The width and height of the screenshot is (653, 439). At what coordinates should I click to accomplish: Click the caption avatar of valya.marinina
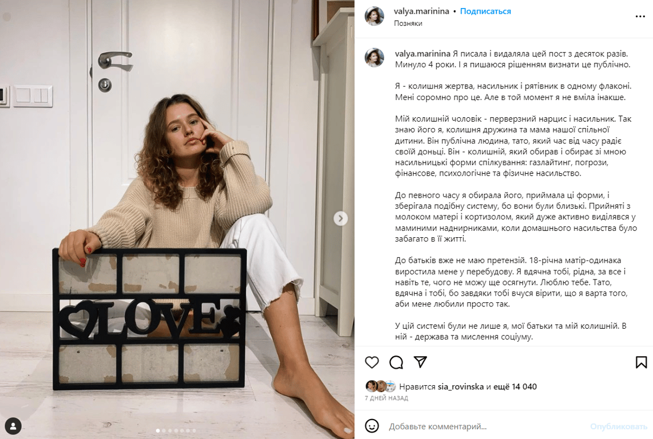pyautogui.click(x=375, y=58)
